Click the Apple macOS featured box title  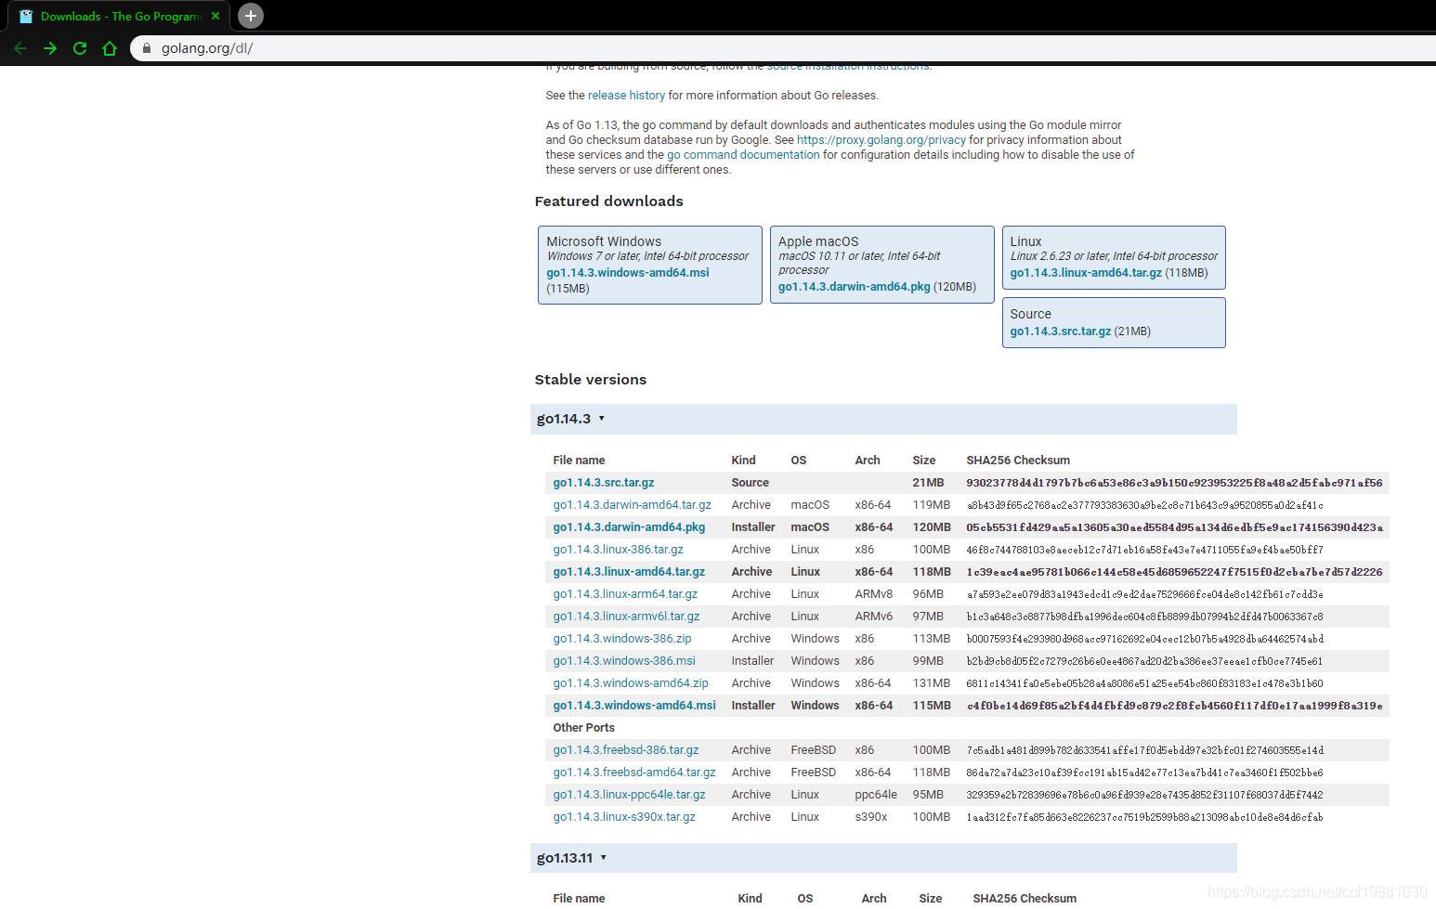pos(818,241)
